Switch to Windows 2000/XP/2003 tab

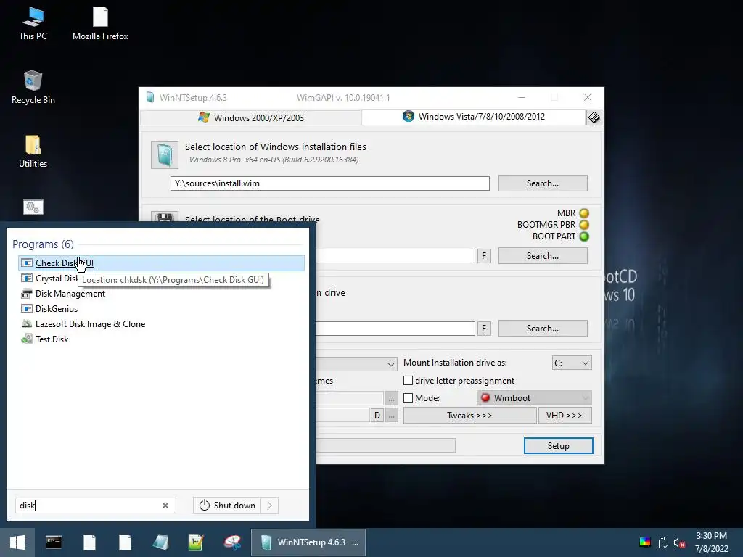(251, 117)
